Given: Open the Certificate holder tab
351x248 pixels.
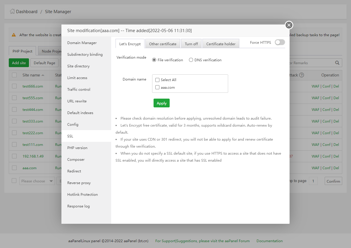Looking at the screenshot, I should click(221, 44).
